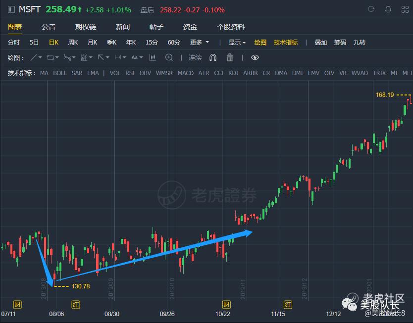This screenshot has width=413, height=323.
Task: Select the 5日 timeframe
Action: click(34, 43)
